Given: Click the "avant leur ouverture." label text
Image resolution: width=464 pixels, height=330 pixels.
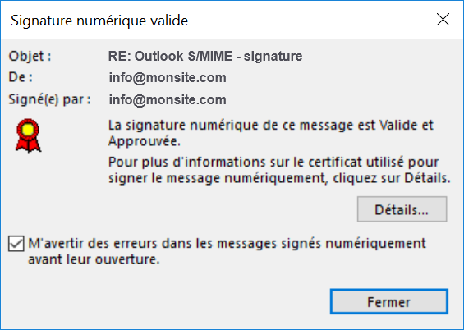Looking at the screenshot, I should [x=94, y=259].
